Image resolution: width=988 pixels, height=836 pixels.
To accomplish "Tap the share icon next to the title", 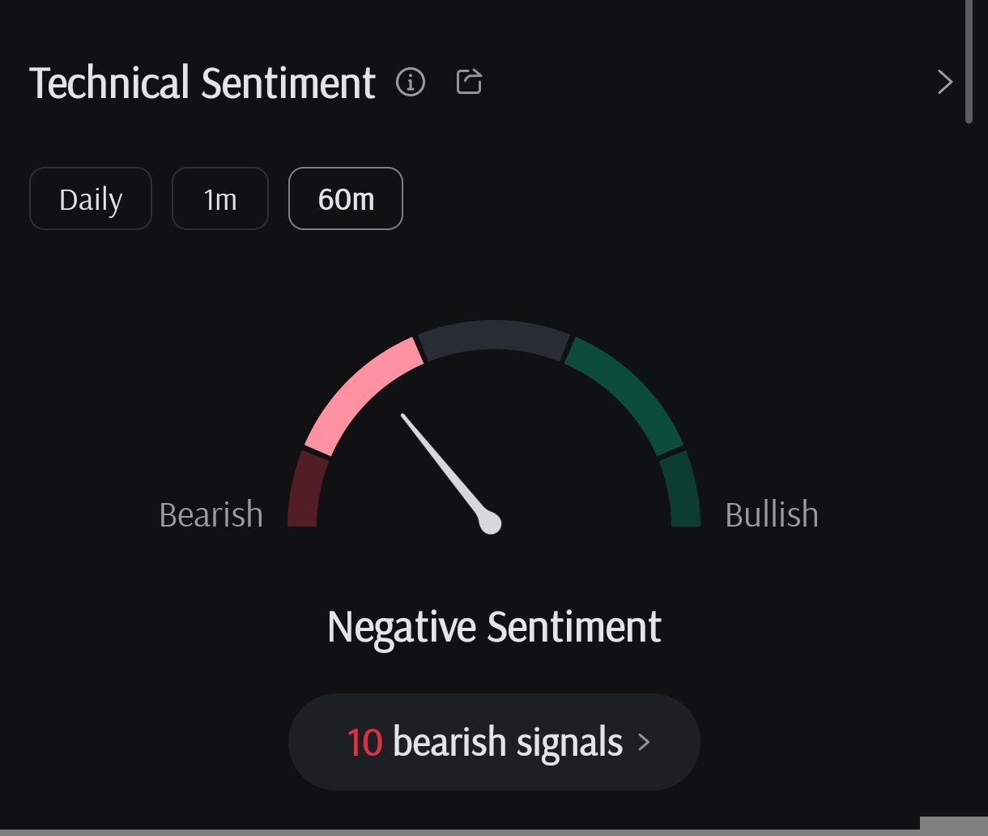I will tap(469, 82).
